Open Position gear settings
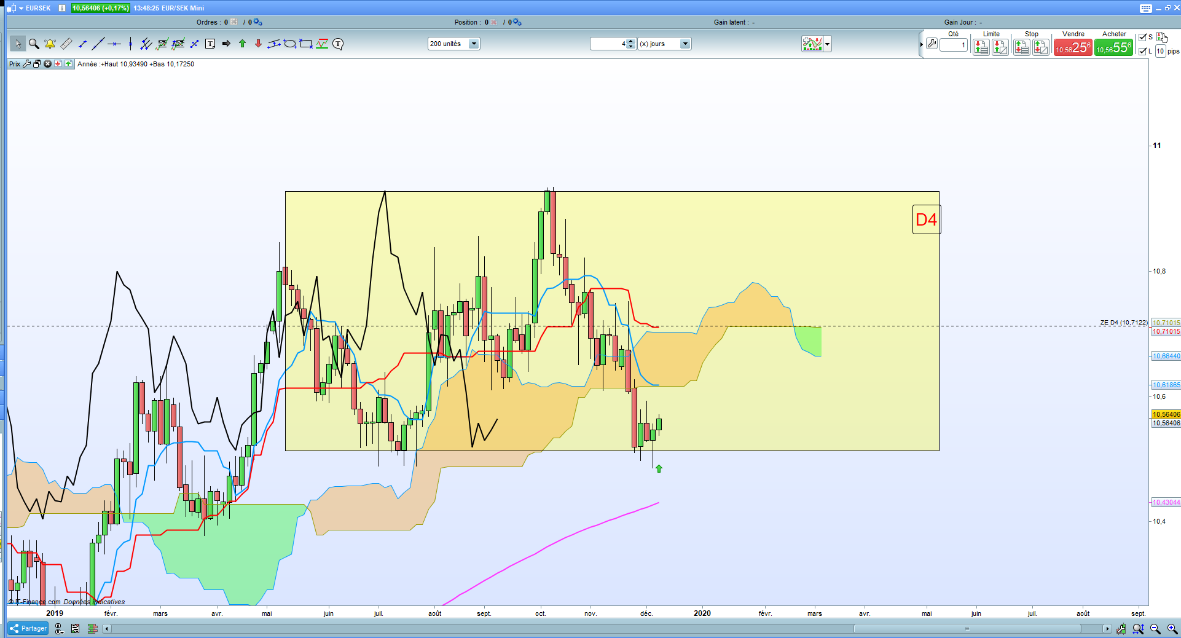 click(x=517, y=22)
